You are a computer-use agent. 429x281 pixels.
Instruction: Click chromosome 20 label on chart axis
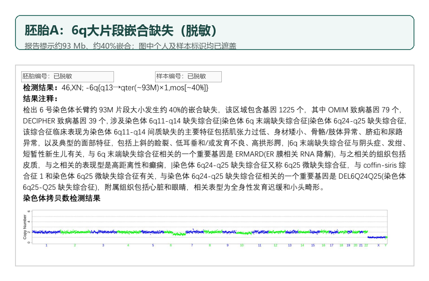click(355, 245)
